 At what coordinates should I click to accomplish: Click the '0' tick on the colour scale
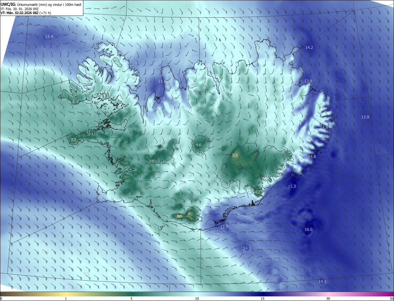1,299
